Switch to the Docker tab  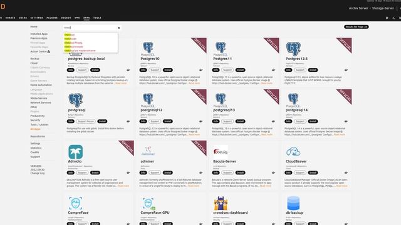point(66,18)
